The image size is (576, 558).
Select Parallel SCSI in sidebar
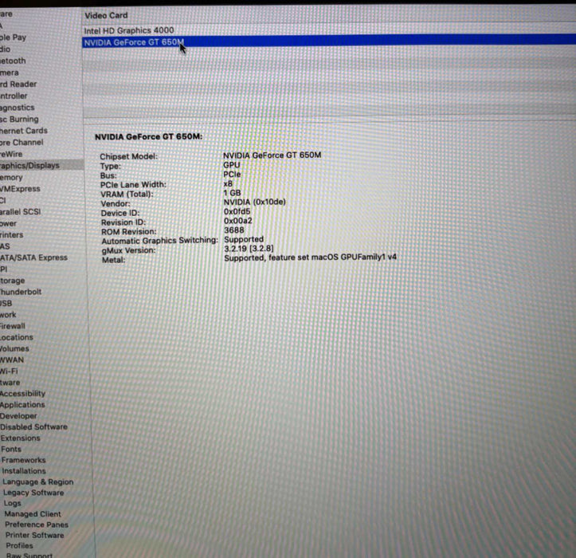[20, 212]
